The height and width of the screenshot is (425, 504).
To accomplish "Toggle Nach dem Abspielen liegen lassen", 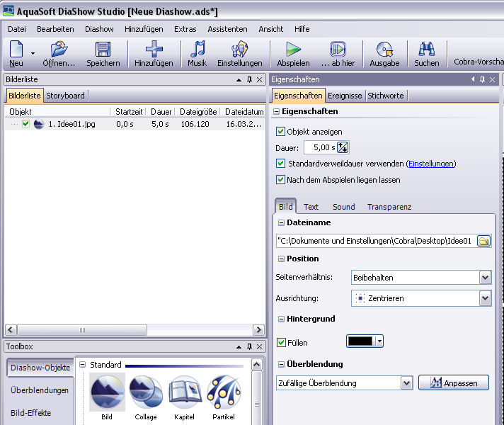I will tap(281, 180).
